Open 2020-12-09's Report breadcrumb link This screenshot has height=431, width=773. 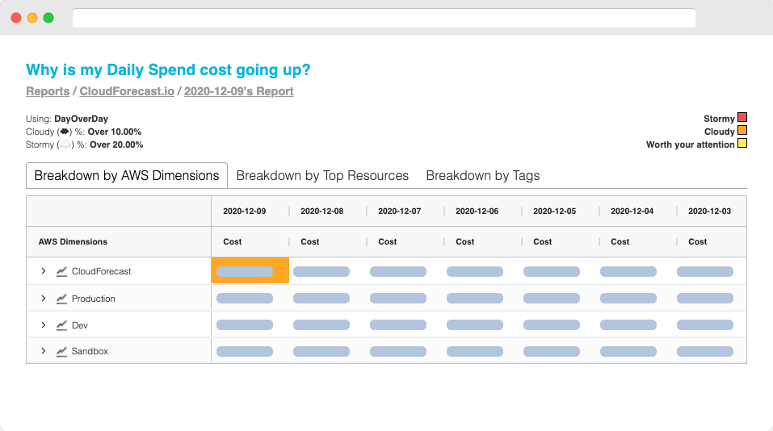pyautogui.click(x=238, y=92)
